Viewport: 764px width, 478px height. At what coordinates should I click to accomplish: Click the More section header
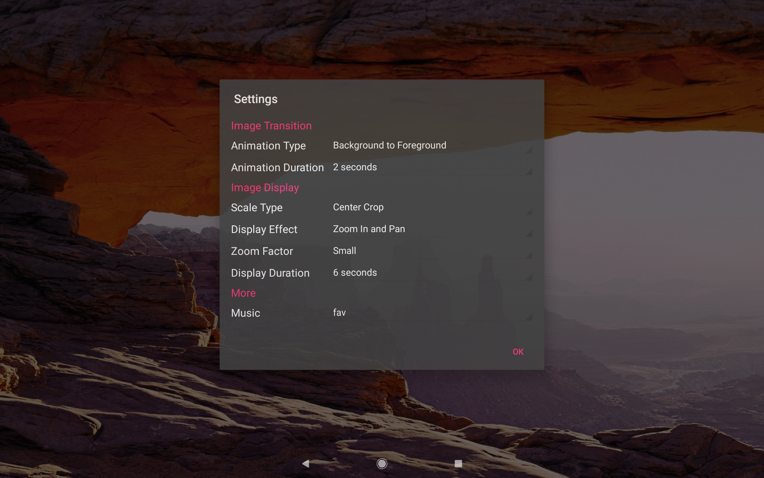(x=243, y=293)
